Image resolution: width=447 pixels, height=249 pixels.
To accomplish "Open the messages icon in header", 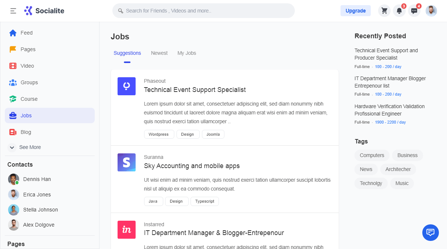I will (414, 11).
